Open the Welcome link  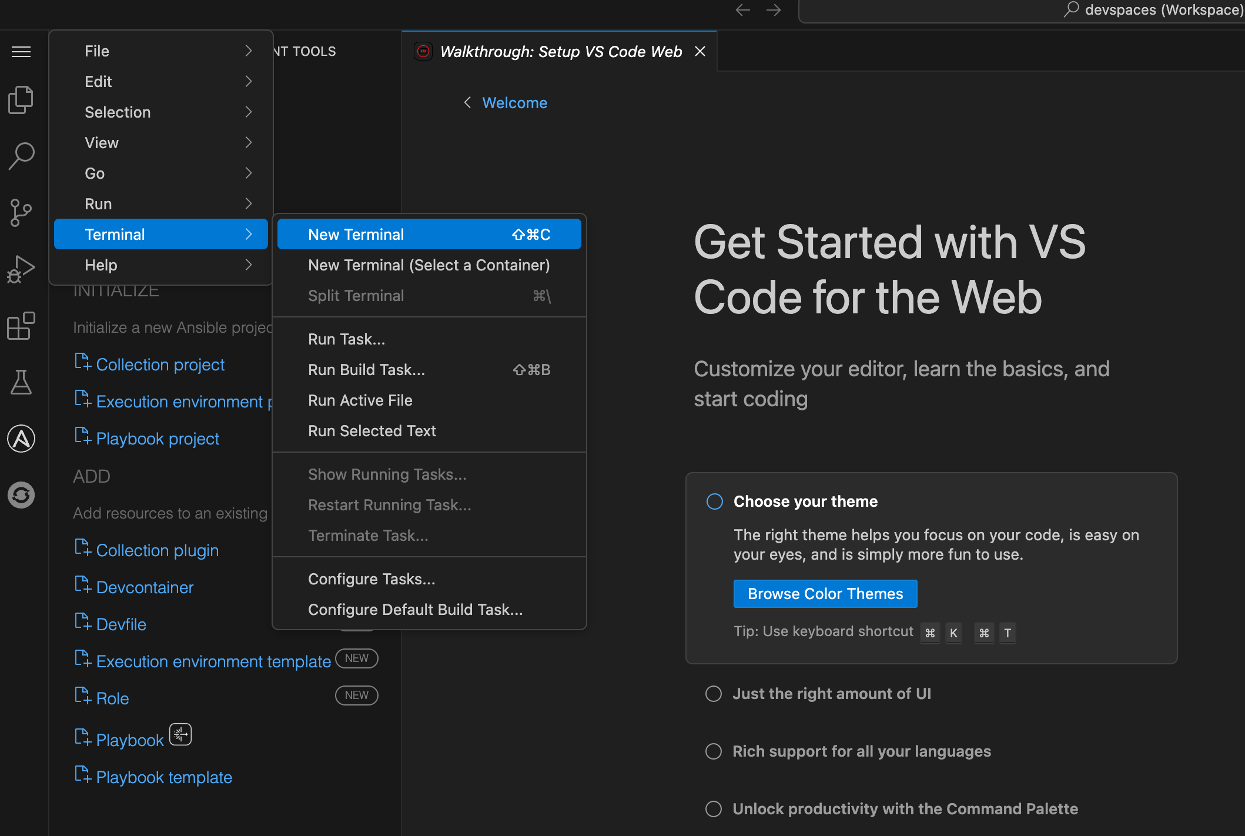click(x=514, y=102)
